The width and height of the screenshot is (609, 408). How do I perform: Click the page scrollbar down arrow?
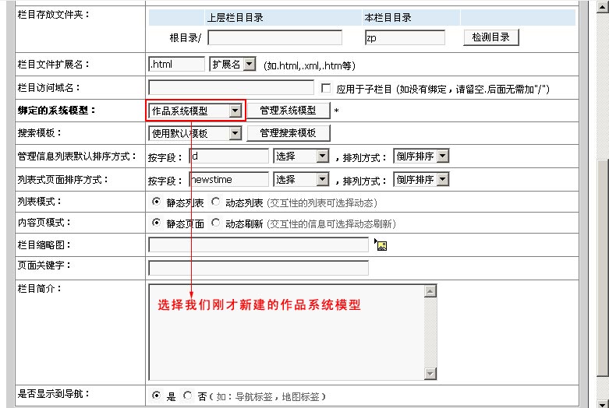point(602,401)
